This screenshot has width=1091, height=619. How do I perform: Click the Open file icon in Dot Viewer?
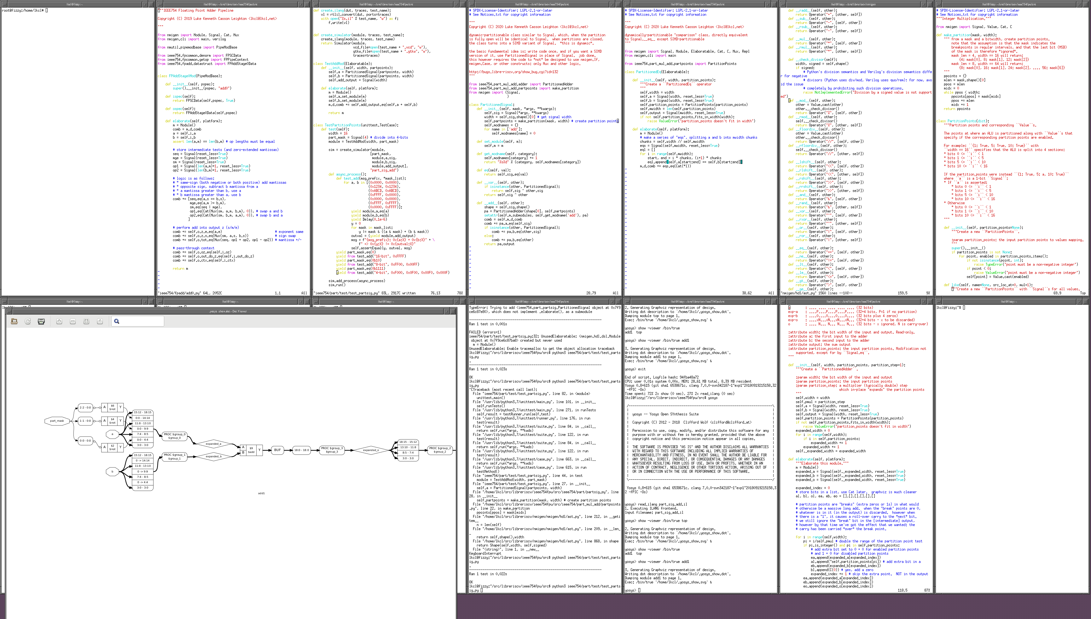pyautogui.click(x=15, y=321)
